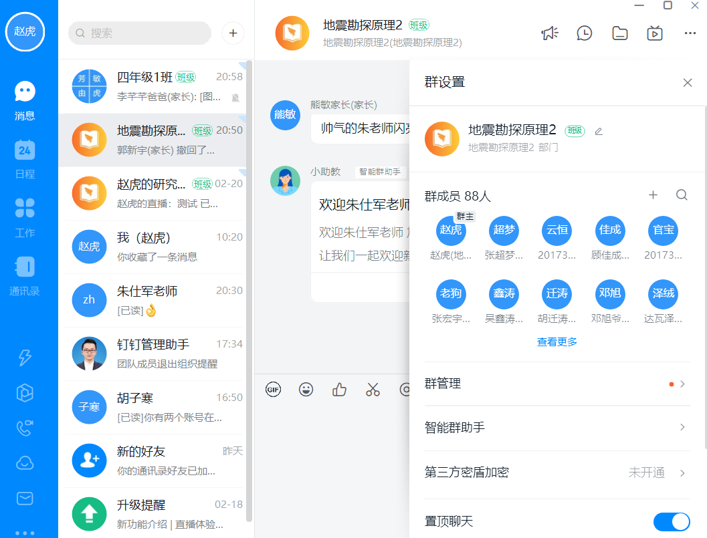Click the screenshot scissors icon
This screenshot has width=707, height=538.
point(373,390)
